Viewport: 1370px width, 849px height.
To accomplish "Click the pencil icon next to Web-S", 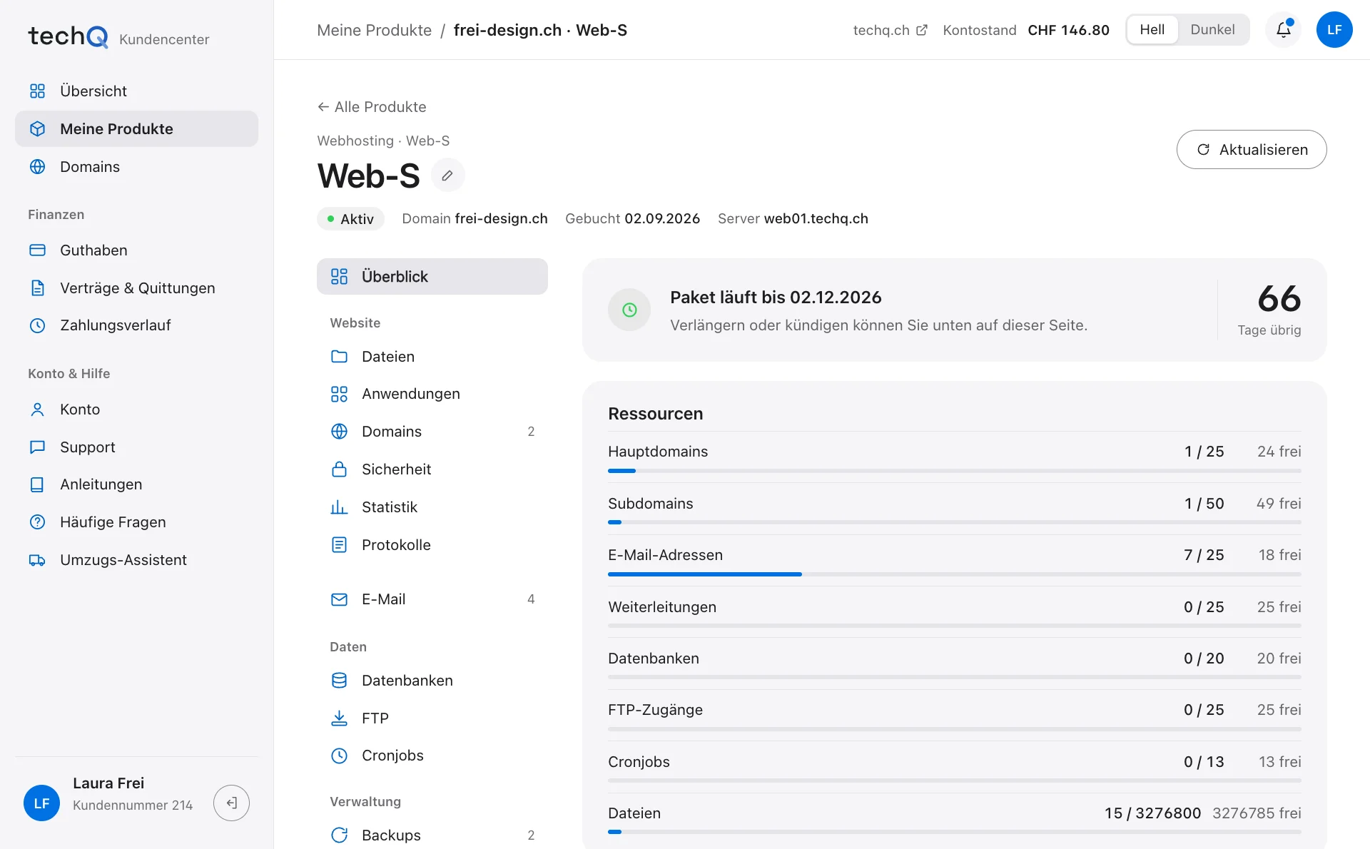I will click(x=447, y=176).
